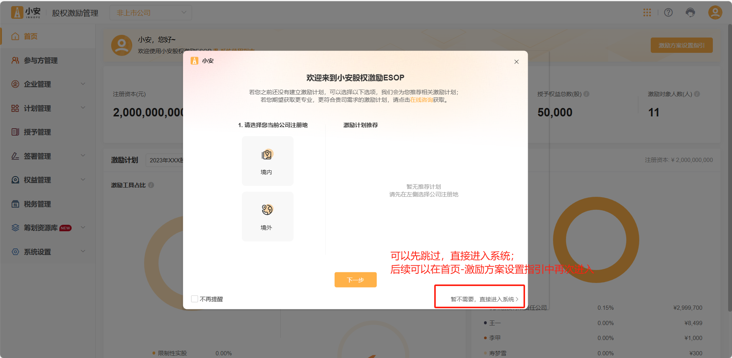Click the 筹划资源库 layers icon

pyautogui.click(x=15, y=228)
